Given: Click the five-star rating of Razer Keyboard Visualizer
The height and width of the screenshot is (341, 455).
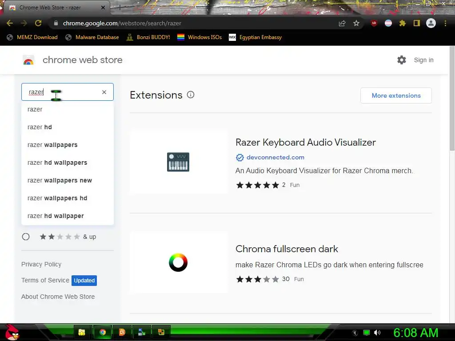Looking at the screenshot, I should click(x=257, y=185).
